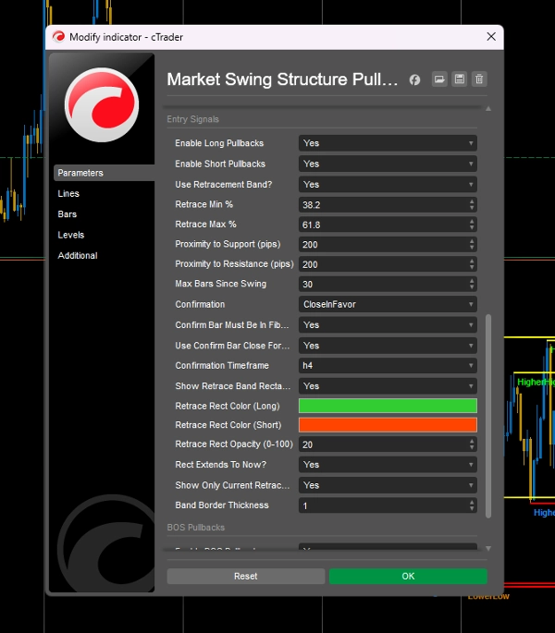555x633 pixels.
Task: Click Proximity to Resistance spinner arrows
Action: tap(472, 264)
